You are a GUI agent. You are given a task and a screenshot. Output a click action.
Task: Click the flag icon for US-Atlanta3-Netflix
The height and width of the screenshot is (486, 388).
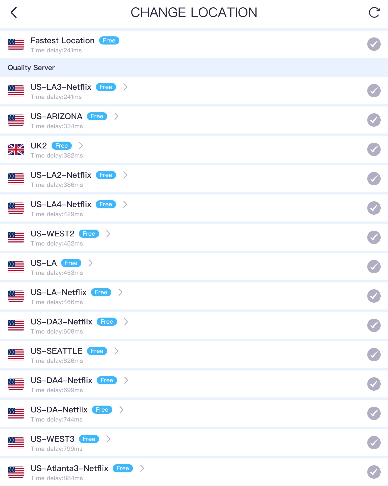(x=16, y=472)
